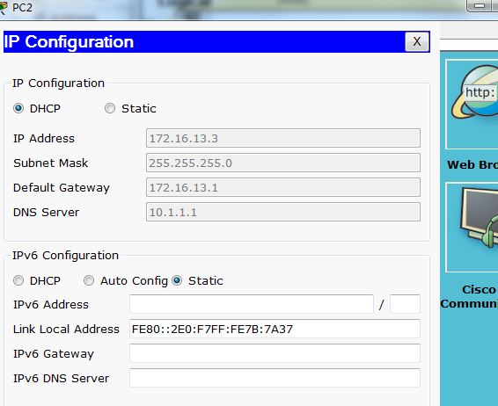This screenshot has width=498, height=406.
Task: Focus the empty IPv6 Address field
Action: (x=252, y=304)
